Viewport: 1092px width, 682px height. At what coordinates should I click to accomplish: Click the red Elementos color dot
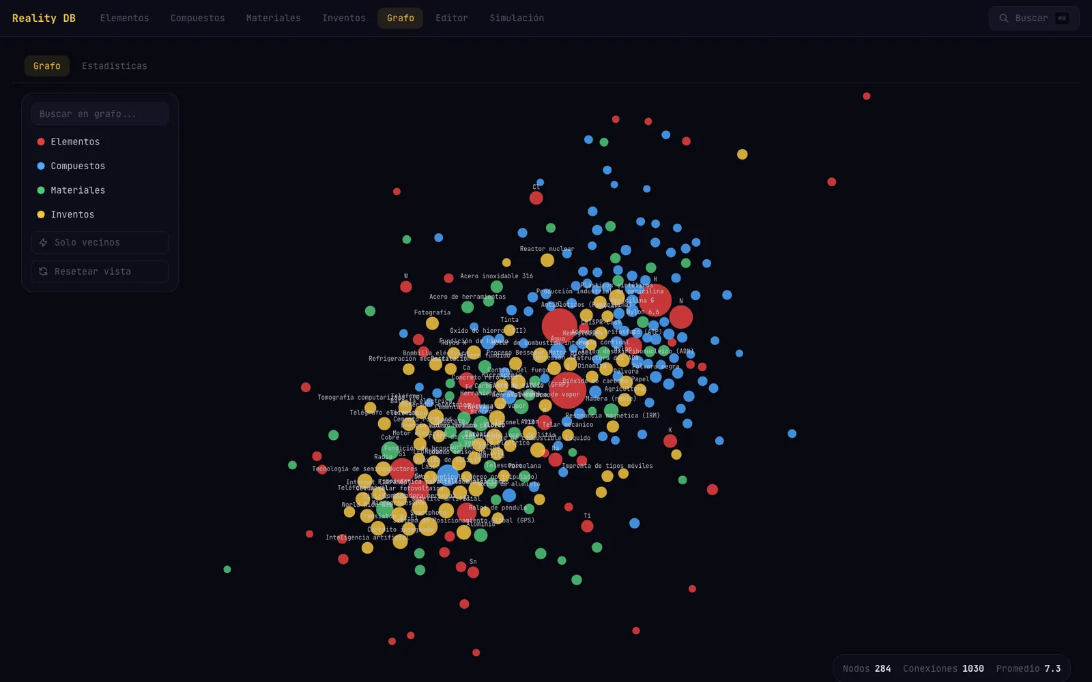pos(41,142)
